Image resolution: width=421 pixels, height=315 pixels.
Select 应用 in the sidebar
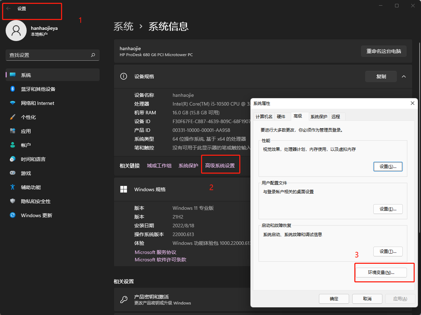tap(53, 131)
